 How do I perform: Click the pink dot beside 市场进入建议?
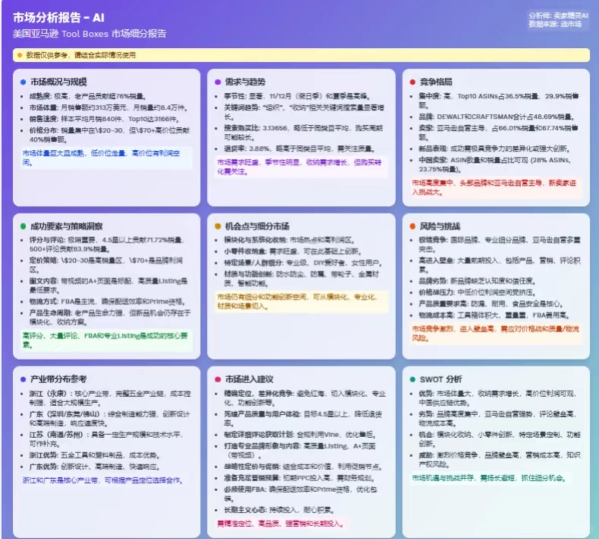pyautogui.click(x=218, y=379)
